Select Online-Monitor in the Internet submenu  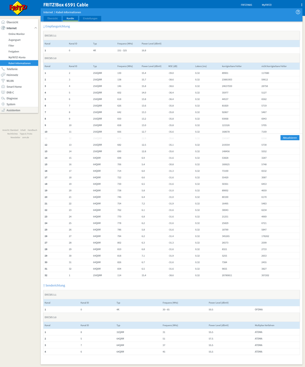(x=16, y=34)
